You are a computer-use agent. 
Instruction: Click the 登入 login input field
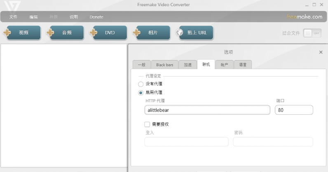[x=186, y=142]
